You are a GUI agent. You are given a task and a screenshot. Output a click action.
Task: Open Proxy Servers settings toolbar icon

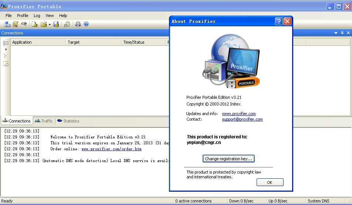click(7, 24)
